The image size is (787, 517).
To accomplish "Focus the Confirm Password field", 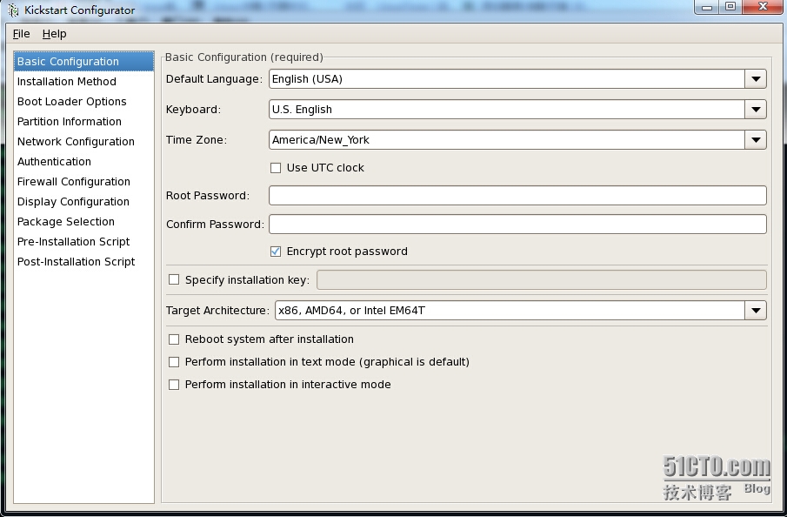I will pyautogui.click(x=517, y=224).
